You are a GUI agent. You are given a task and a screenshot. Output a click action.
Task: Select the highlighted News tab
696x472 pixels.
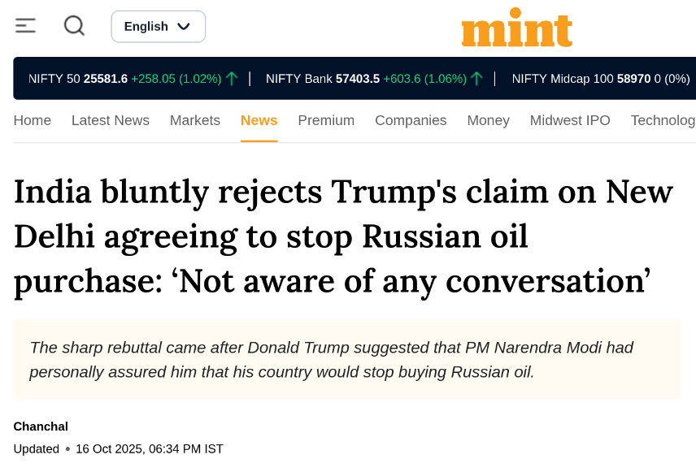tap(259, 120)
